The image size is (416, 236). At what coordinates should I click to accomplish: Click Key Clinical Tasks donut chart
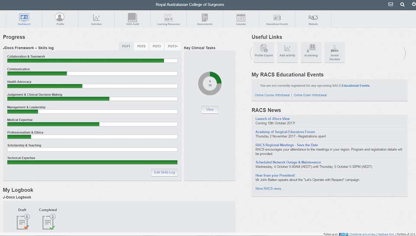[x=210, y=83]
